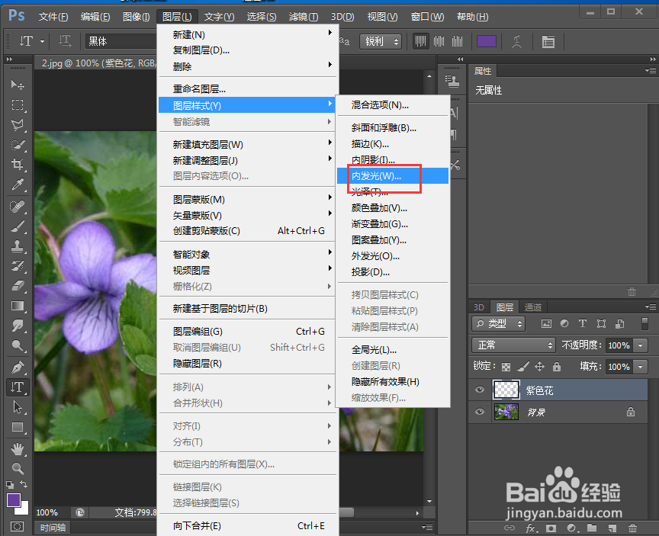Select the Zoom tool

click(x=18, y=468)
